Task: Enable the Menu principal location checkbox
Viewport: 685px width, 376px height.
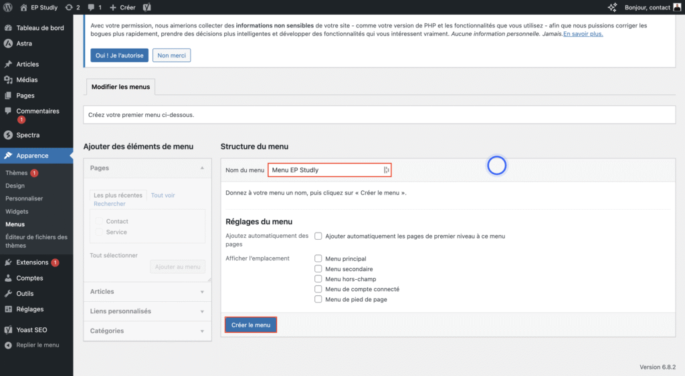Action: (319, 258)
